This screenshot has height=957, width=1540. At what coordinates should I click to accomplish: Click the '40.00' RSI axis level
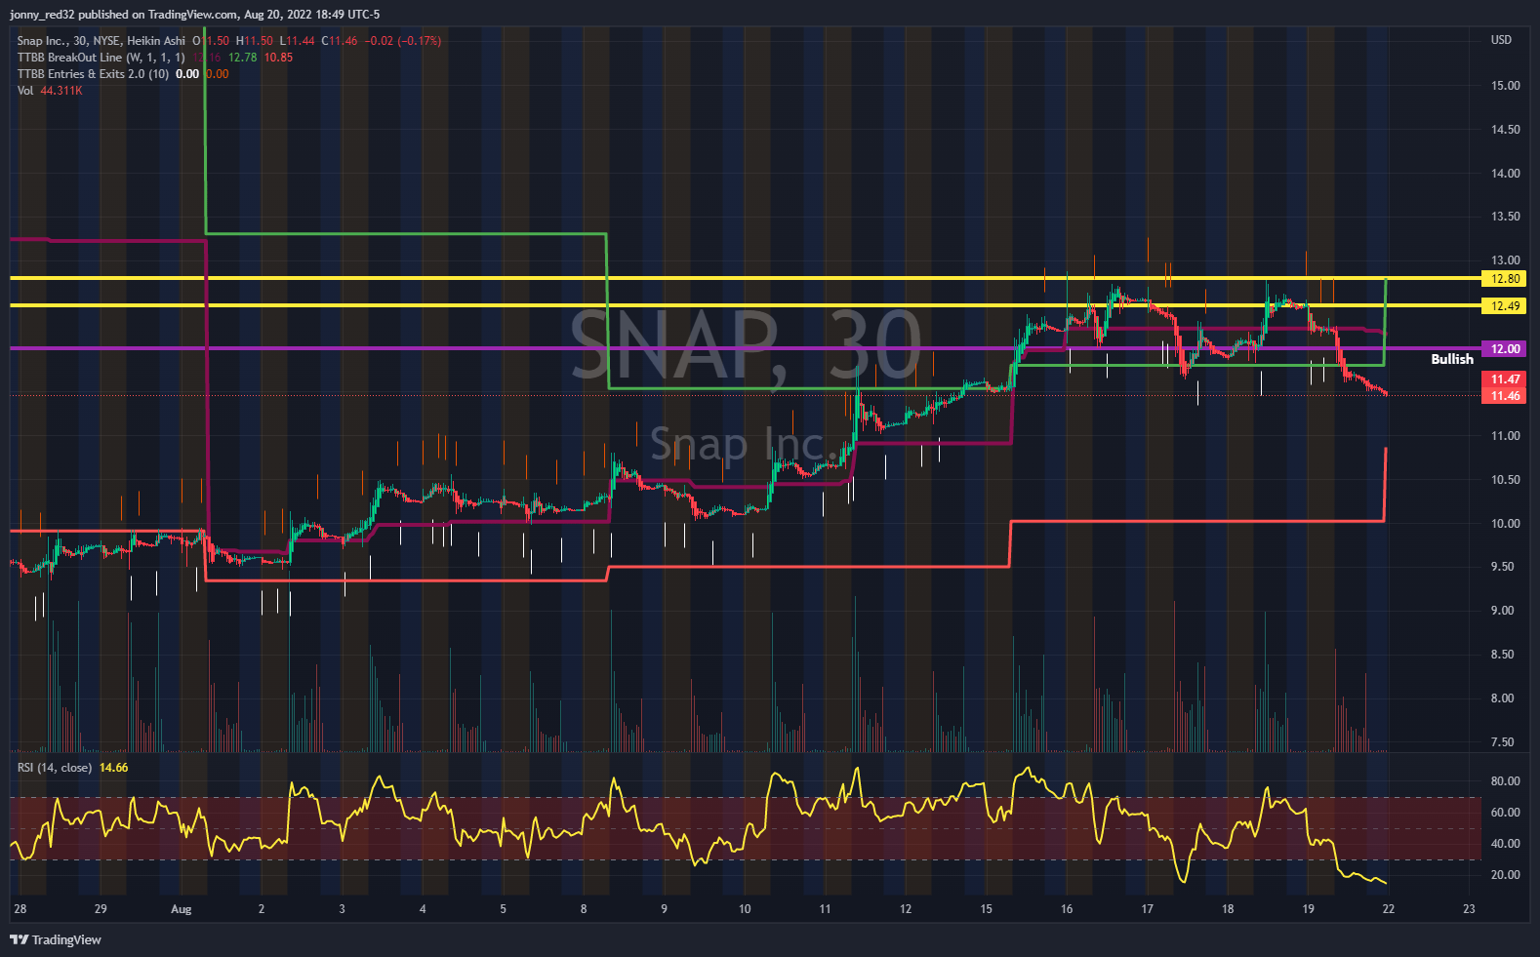coord(1506,844)
